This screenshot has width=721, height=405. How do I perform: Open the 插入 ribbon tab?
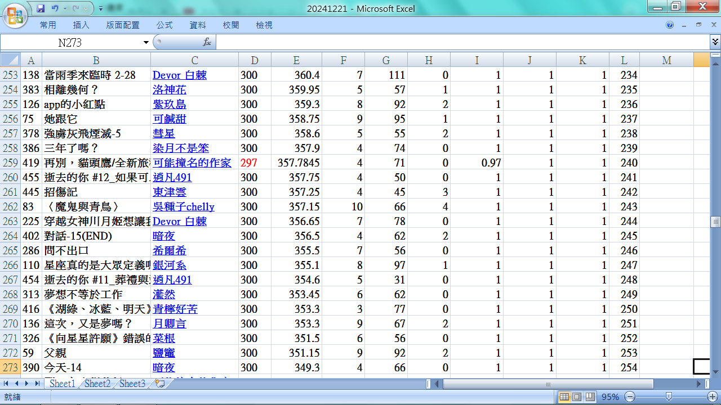81,25
